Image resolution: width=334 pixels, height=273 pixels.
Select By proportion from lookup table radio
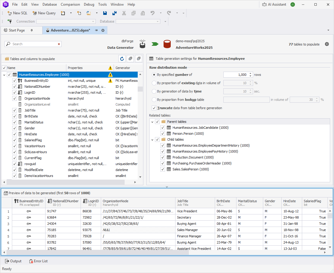[x=154, y=100]
